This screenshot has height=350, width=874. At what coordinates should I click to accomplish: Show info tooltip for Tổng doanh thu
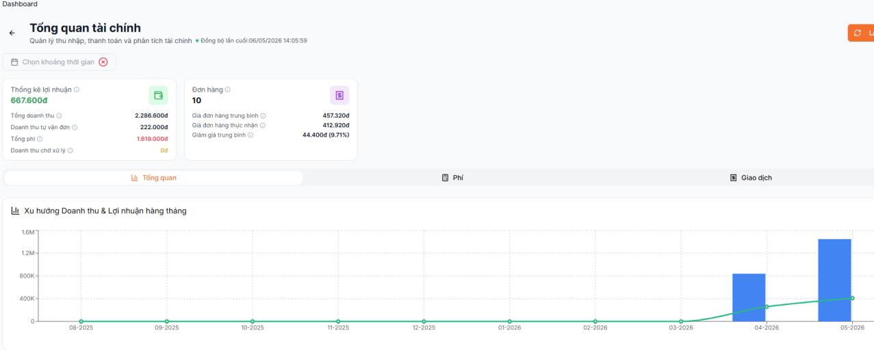[59, 116]
